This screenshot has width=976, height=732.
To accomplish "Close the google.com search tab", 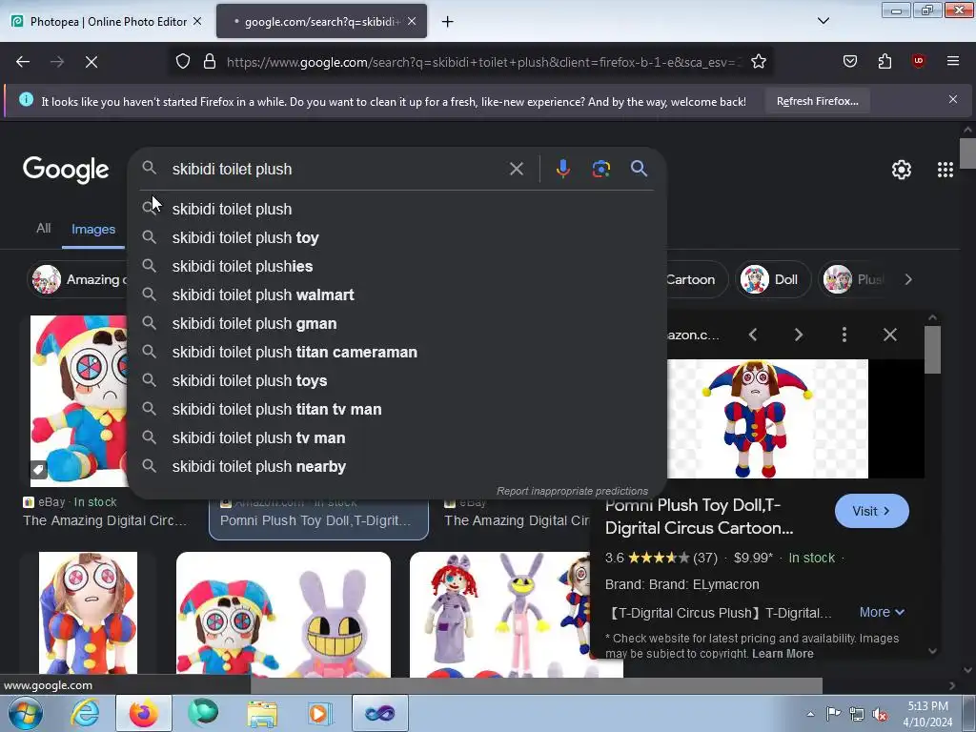I will pyautogui.click(x=412, y=21).
